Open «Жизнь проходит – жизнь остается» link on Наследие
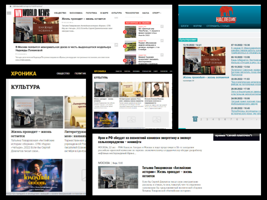The image size is (267, 200). pos(206,77)
